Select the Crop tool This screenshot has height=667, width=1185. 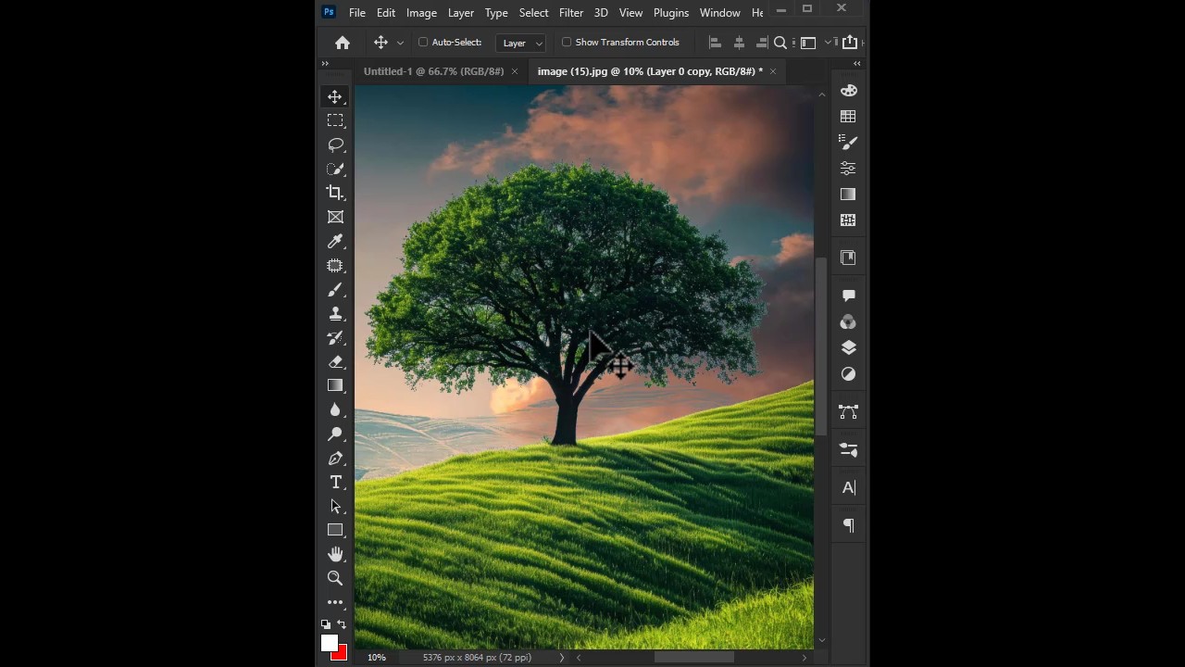[335, 193]
